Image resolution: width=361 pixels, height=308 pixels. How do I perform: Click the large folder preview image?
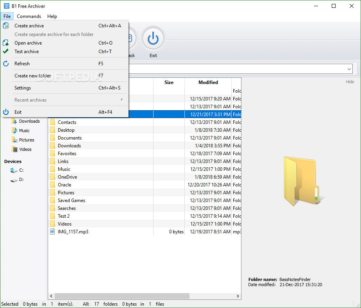point(304,181)
